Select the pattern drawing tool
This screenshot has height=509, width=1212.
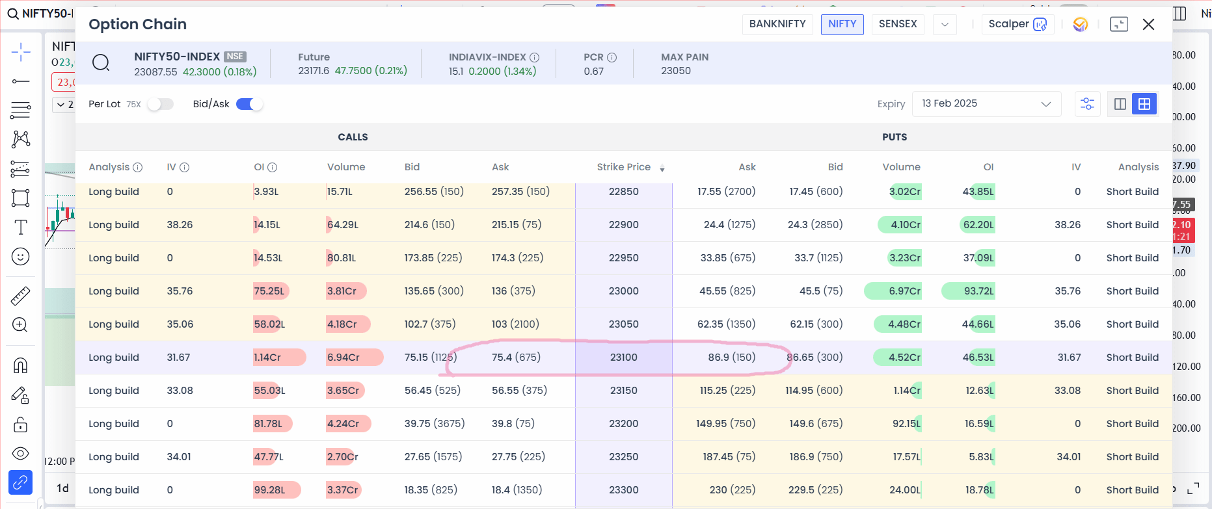21,139
